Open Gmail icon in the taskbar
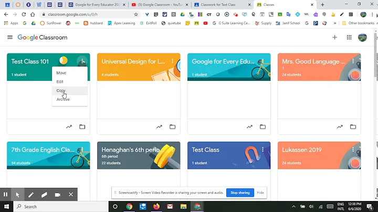Screen dimensions: 378x212 click(x=170, y=206)
